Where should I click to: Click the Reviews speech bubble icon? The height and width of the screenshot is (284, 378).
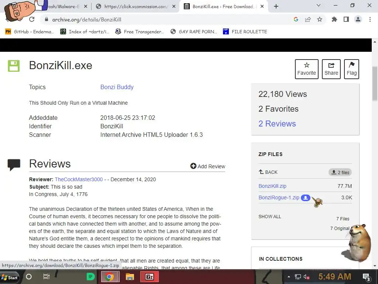[x=14, y=165]
